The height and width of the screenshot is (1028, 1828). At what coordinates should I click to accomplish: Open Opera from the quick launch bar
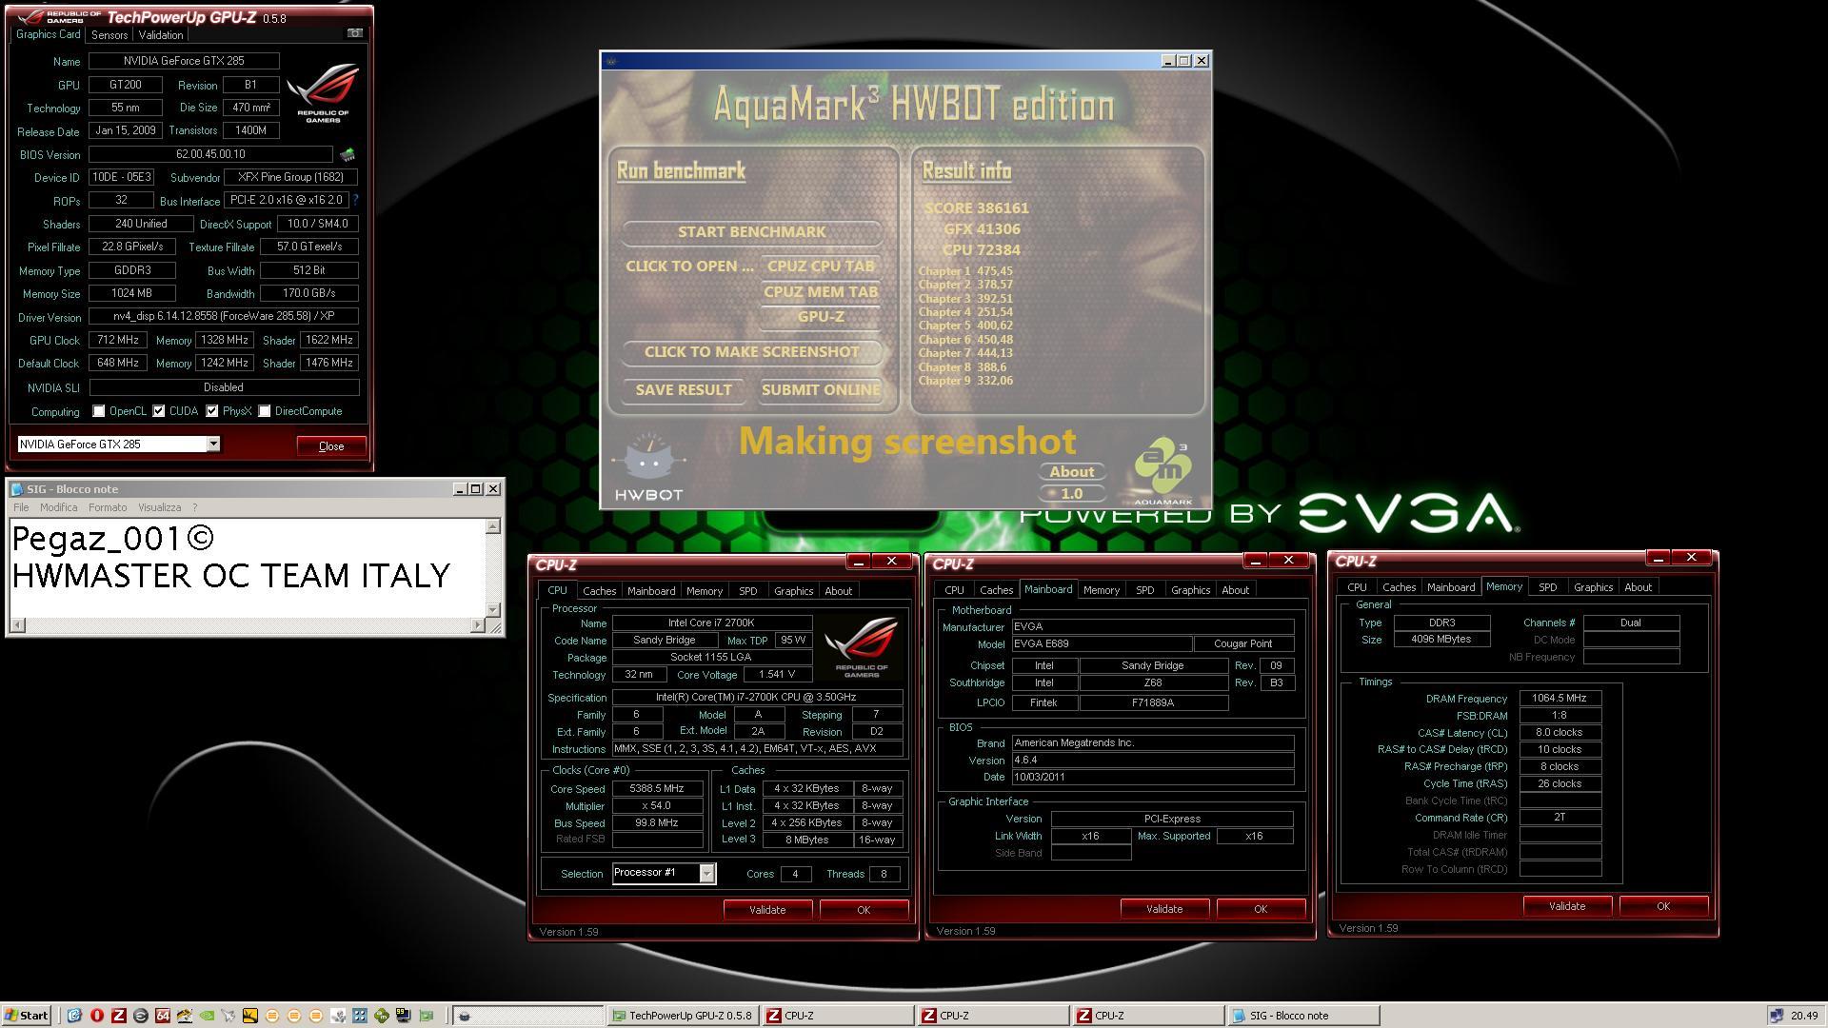[x=97, y=1016]
